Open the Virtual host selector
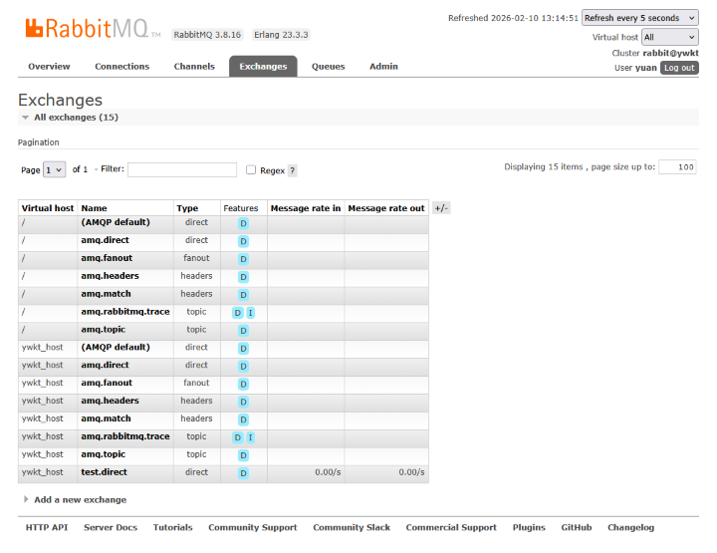The height and width of the screenshot is (553, 717). (669, 37)
